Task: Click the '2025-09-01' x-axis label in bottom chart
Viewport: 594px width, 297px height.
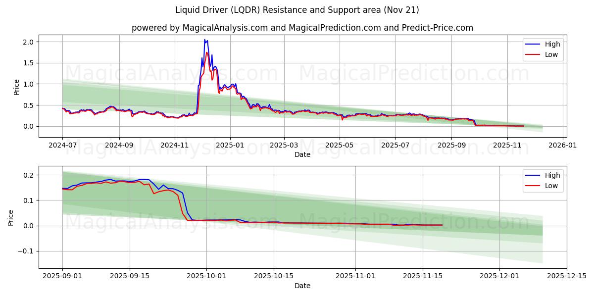Action: click(62, 277)
